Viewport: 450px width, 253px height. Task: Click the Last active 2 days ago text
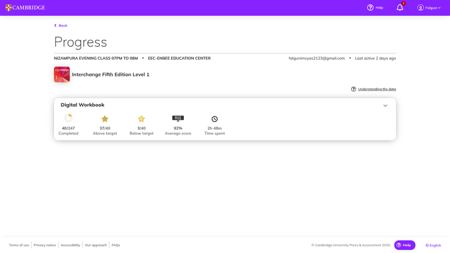click(x=375, y=58)
